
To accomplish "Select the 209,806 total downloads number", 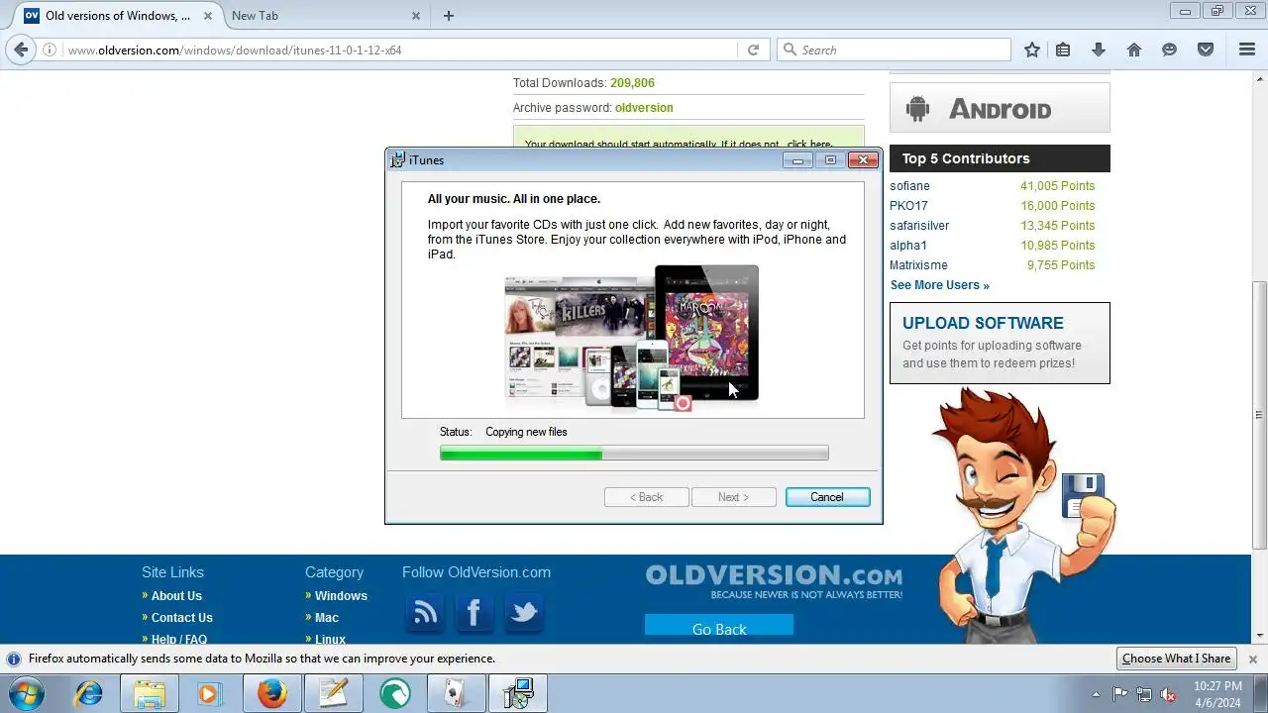I will coord(632,83).
